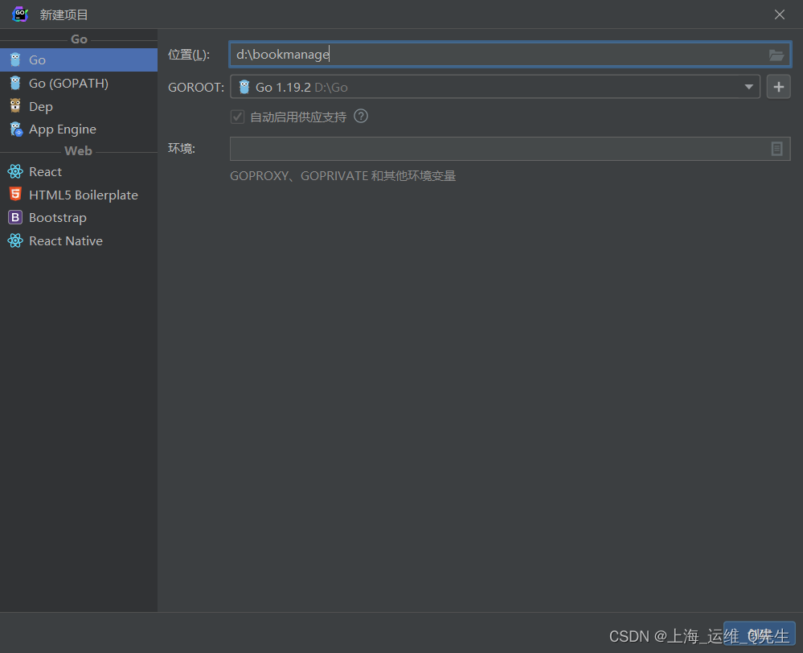Choose HTML5 Boilerplate template

(78, 195)
